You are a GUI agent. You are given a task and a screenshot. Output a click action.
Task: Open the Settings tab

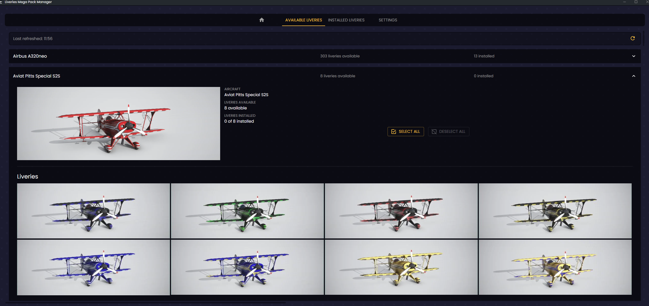pos(388,20)
